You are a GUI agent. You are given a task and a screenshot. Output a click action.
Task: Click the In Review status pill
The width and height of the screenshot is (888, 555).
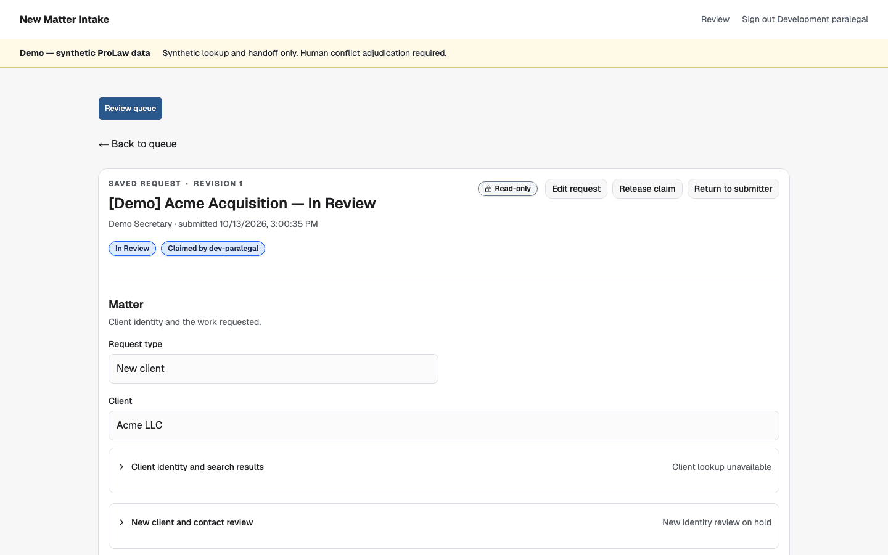(132, 249)
